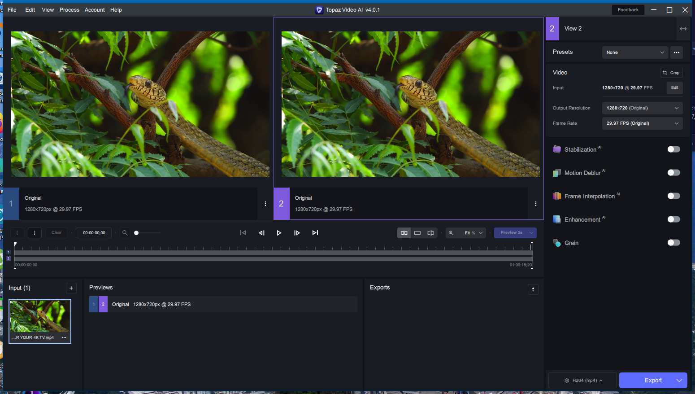Open the H264 (mp4) encoder options

[583, 381]
